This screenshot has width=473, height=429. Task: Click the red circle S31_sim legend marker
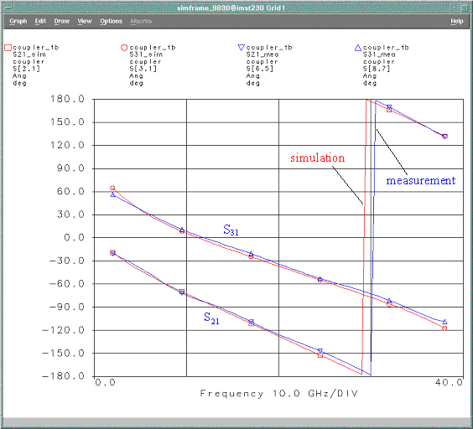coord(124,48)
